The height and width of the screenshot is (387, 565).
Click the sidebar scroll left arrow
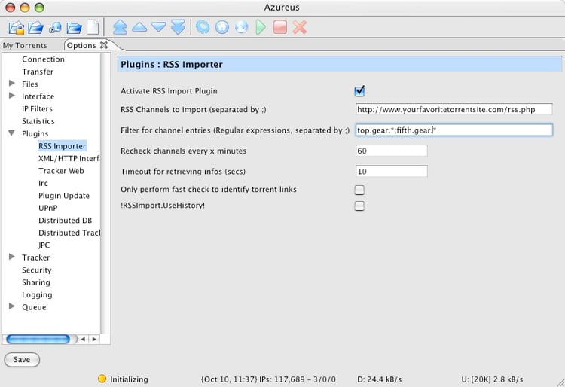pos(83,339)
